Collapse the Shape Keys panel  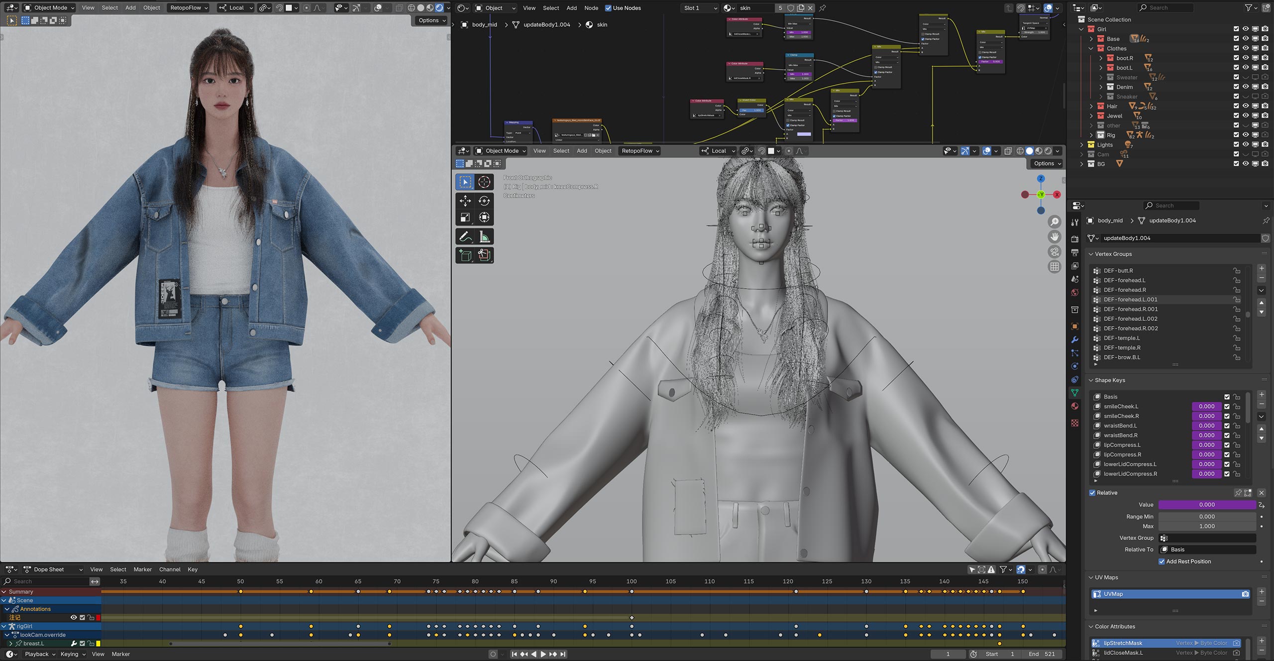[x=1091, y=380]
